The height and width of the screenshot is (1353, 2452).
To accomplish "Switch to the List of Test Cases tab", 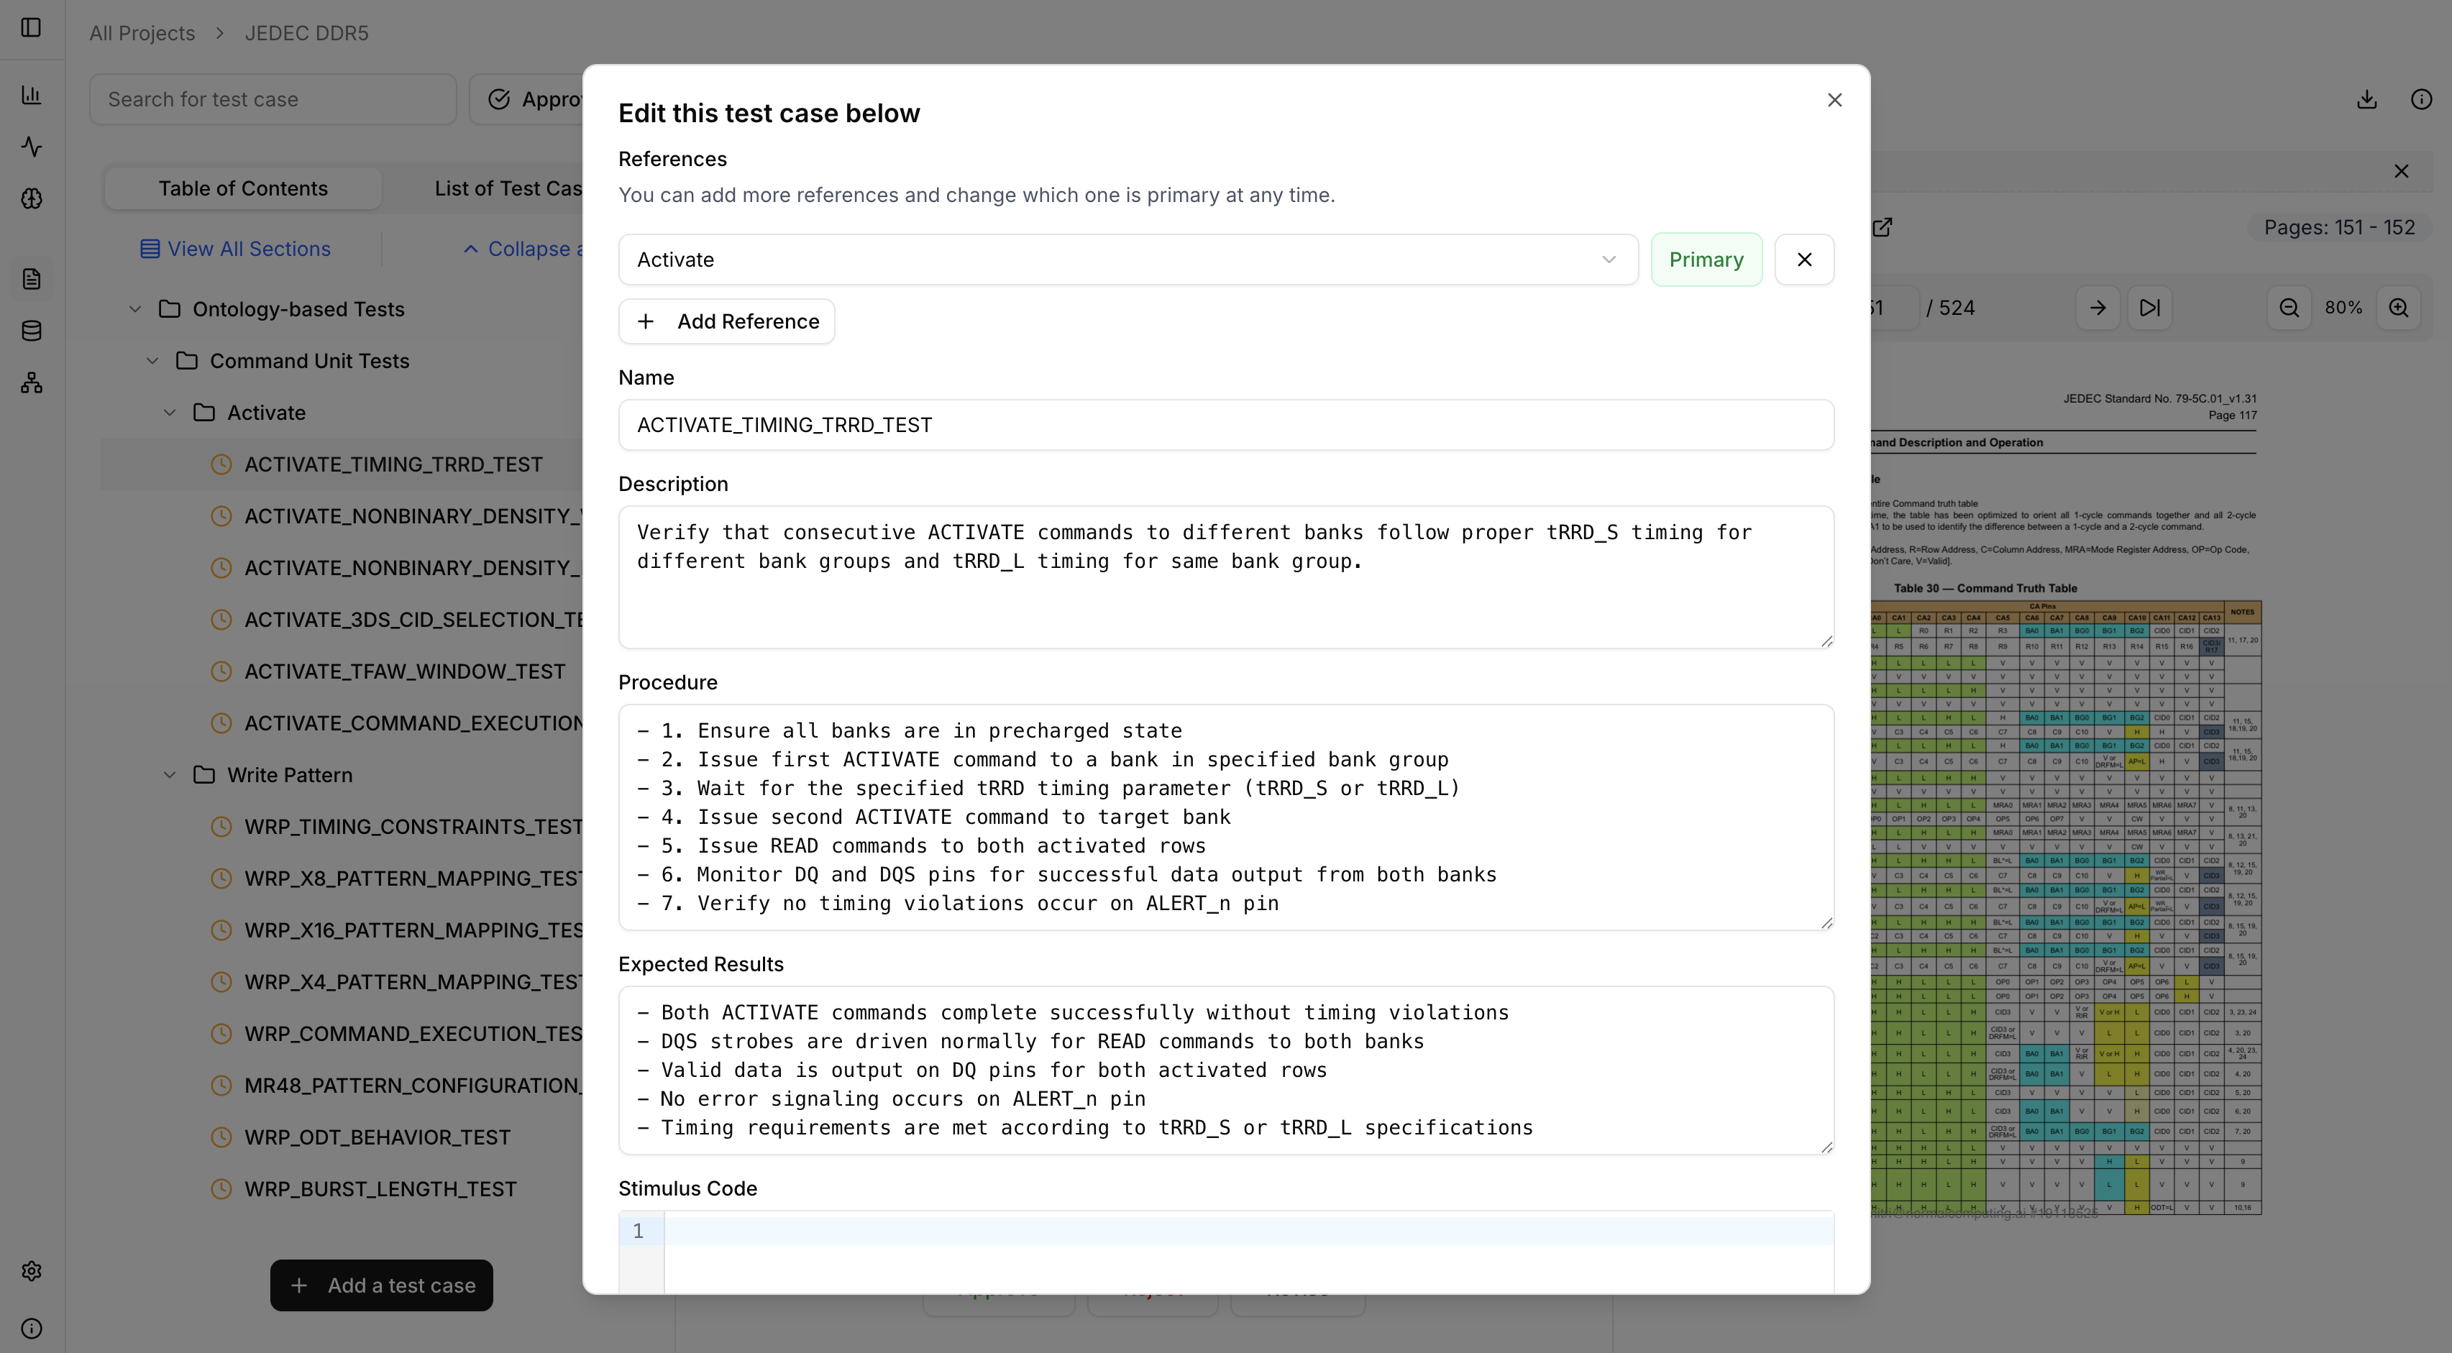I will [x=508, y=188].
